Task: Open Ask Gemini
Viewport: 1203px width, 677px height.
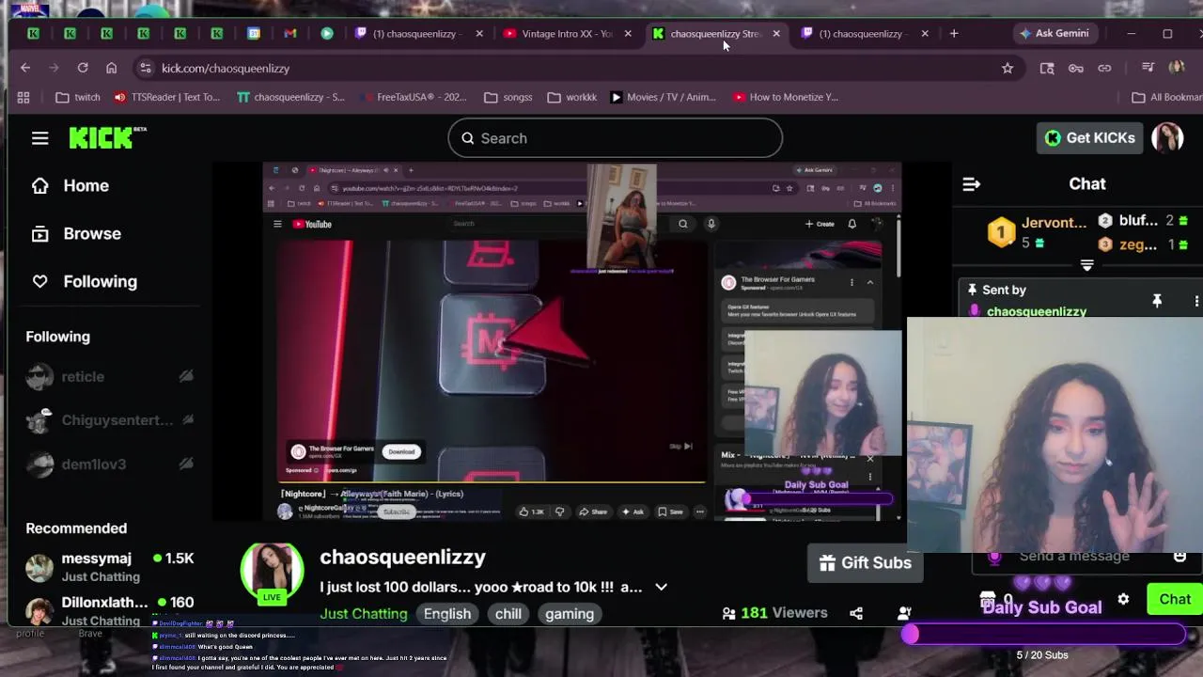Action: [1054, 33]
